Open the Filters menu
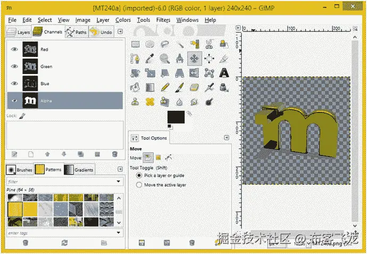 pos(163,20)
